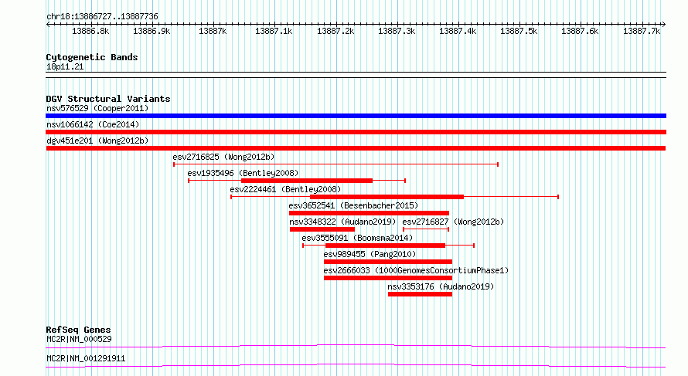Select the esv3555091 red bar
Viewport: 688px width, 376px height.
[385, 246]
